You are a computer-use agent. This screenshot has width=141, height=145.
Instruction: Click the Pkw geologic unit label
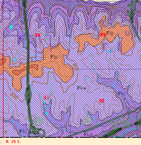pyautogui.click(x=82, y=88)
